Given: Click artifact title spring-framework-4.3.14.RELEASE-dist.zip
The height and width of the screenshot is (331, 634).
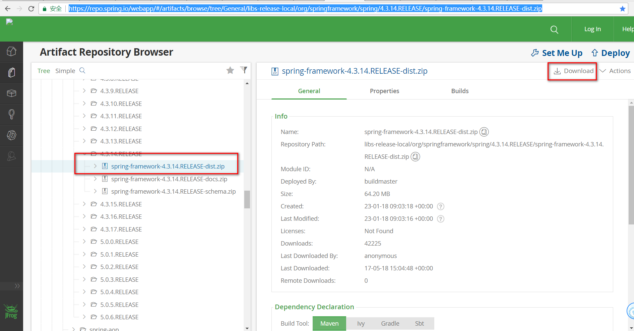Looking at the screenshot, I should (x=355, y=71).
